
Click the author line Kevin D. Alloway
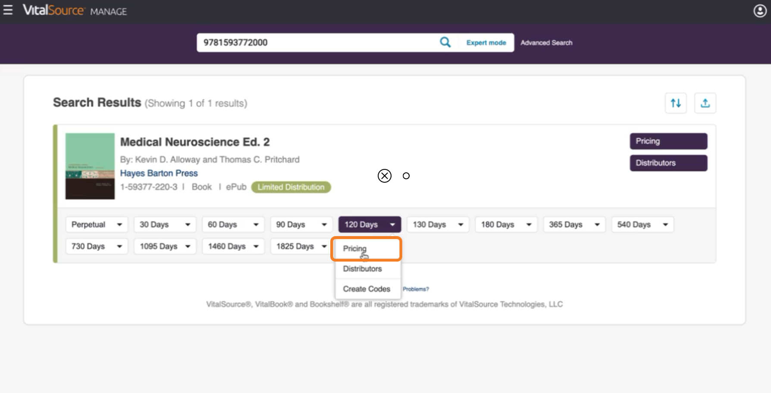[210, 159]
